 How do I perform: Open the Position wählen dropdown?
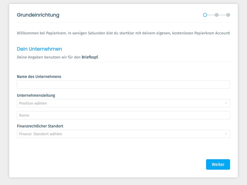(x=123, y=103)
